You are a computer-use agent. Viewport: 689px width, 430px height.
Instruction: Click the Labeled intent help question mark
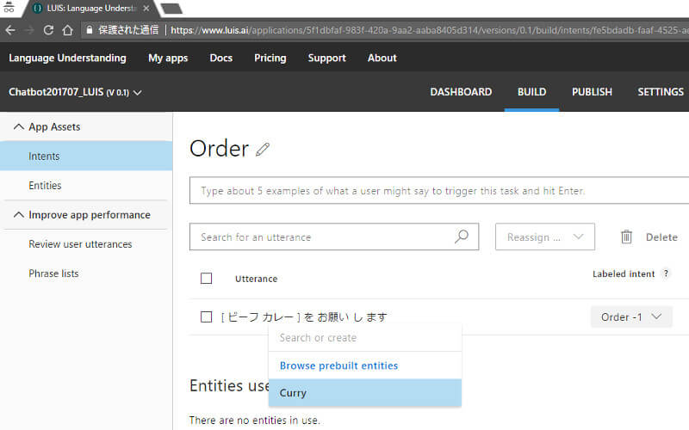(x=666, y=273)
